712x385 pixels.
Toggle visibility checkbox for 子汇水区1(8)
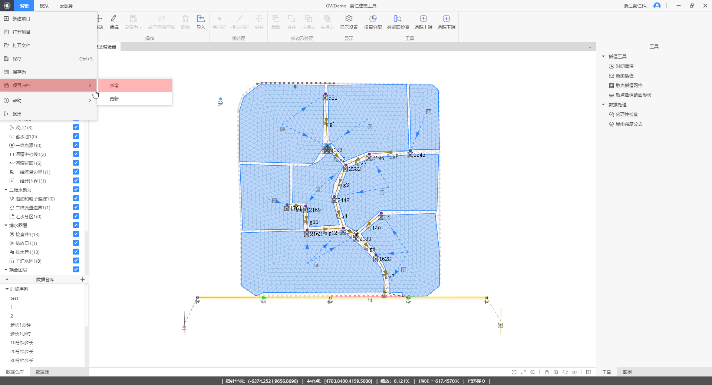[76, 260]
